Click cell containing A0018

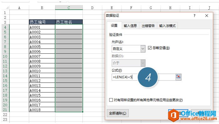(42, 110)
